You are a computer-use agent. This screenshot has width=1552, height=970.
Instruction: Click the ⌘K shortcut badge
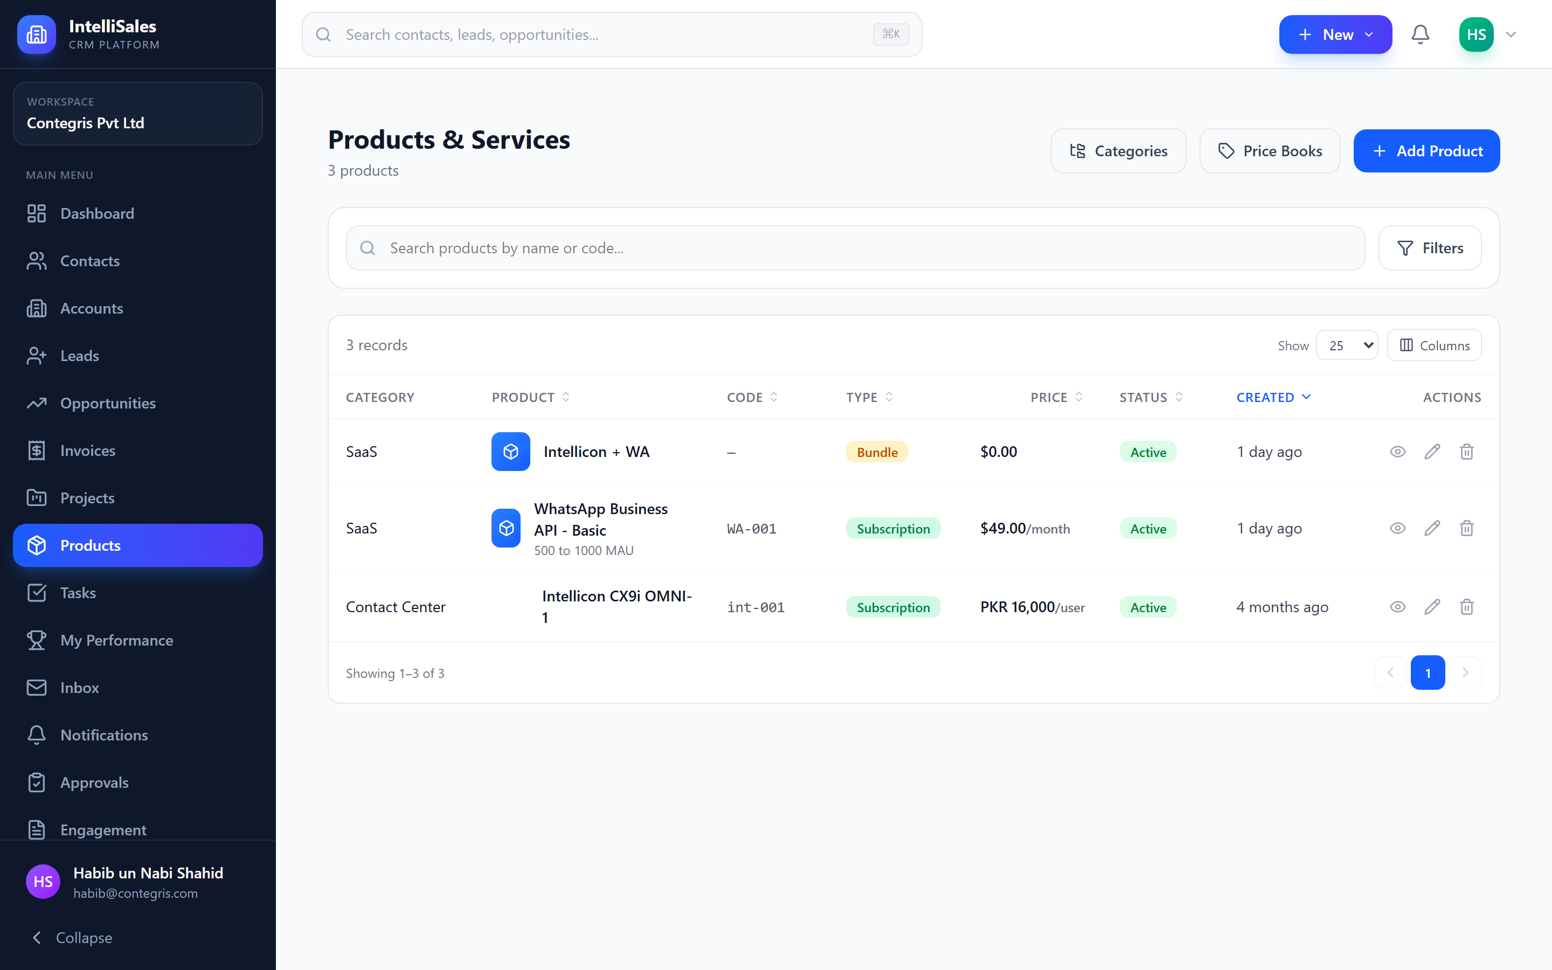(891, 34)
